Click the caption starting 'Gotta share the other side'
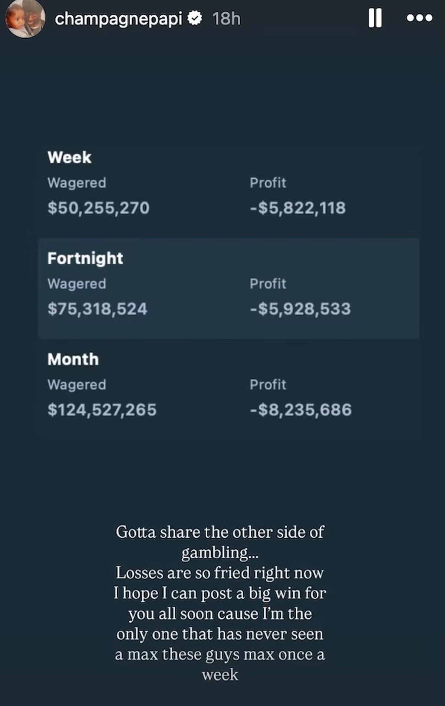 220,603
